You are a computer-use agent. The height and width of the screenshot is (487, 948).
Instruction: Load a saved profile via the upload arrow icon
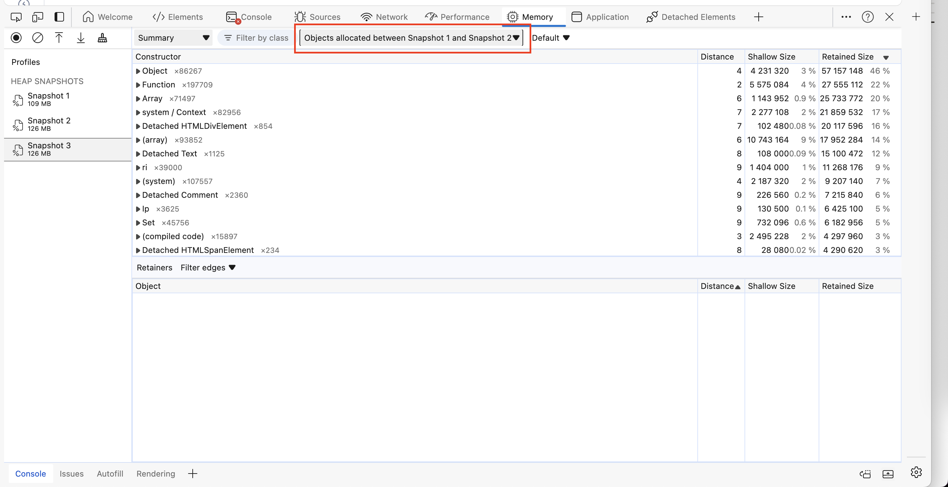coord(59,37)
